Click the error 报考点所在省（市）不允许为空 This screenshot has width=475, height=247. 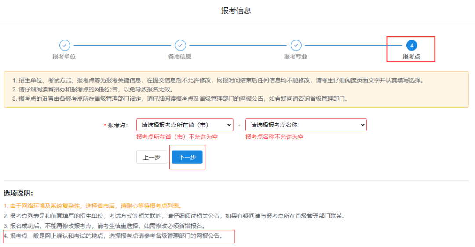[177, 137]
